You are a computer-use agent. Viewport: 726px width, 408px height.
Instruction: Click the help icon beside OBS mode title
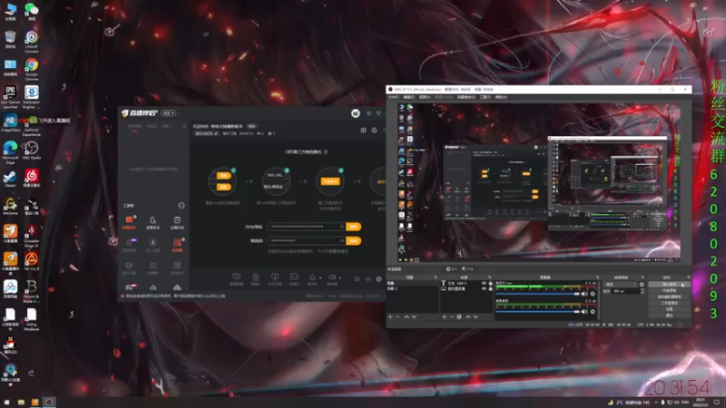coord(326,151)
